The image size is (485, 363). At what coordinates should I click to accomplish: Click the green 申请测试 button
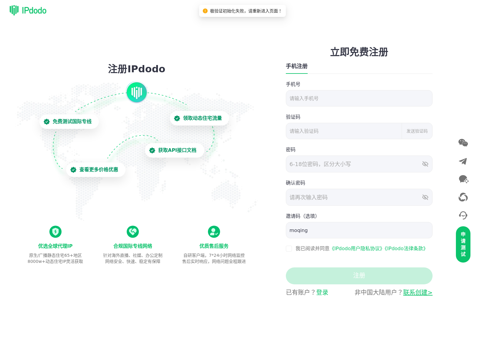click(463, 244)
